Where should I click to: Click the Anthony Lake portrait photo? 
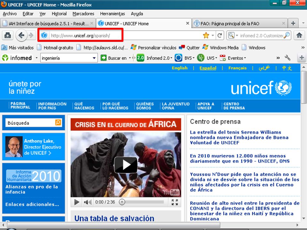coord(14,147)
